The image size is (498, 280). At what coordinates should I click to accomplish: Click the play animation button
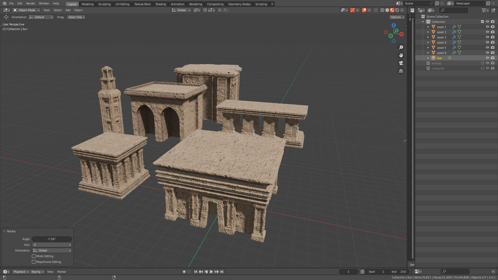[211, 272]
